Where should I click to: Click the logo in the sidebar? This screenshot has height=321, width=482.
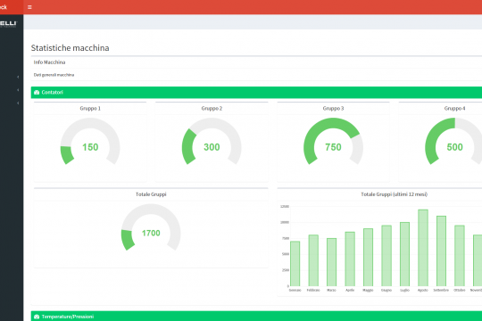tap(9, 24)
